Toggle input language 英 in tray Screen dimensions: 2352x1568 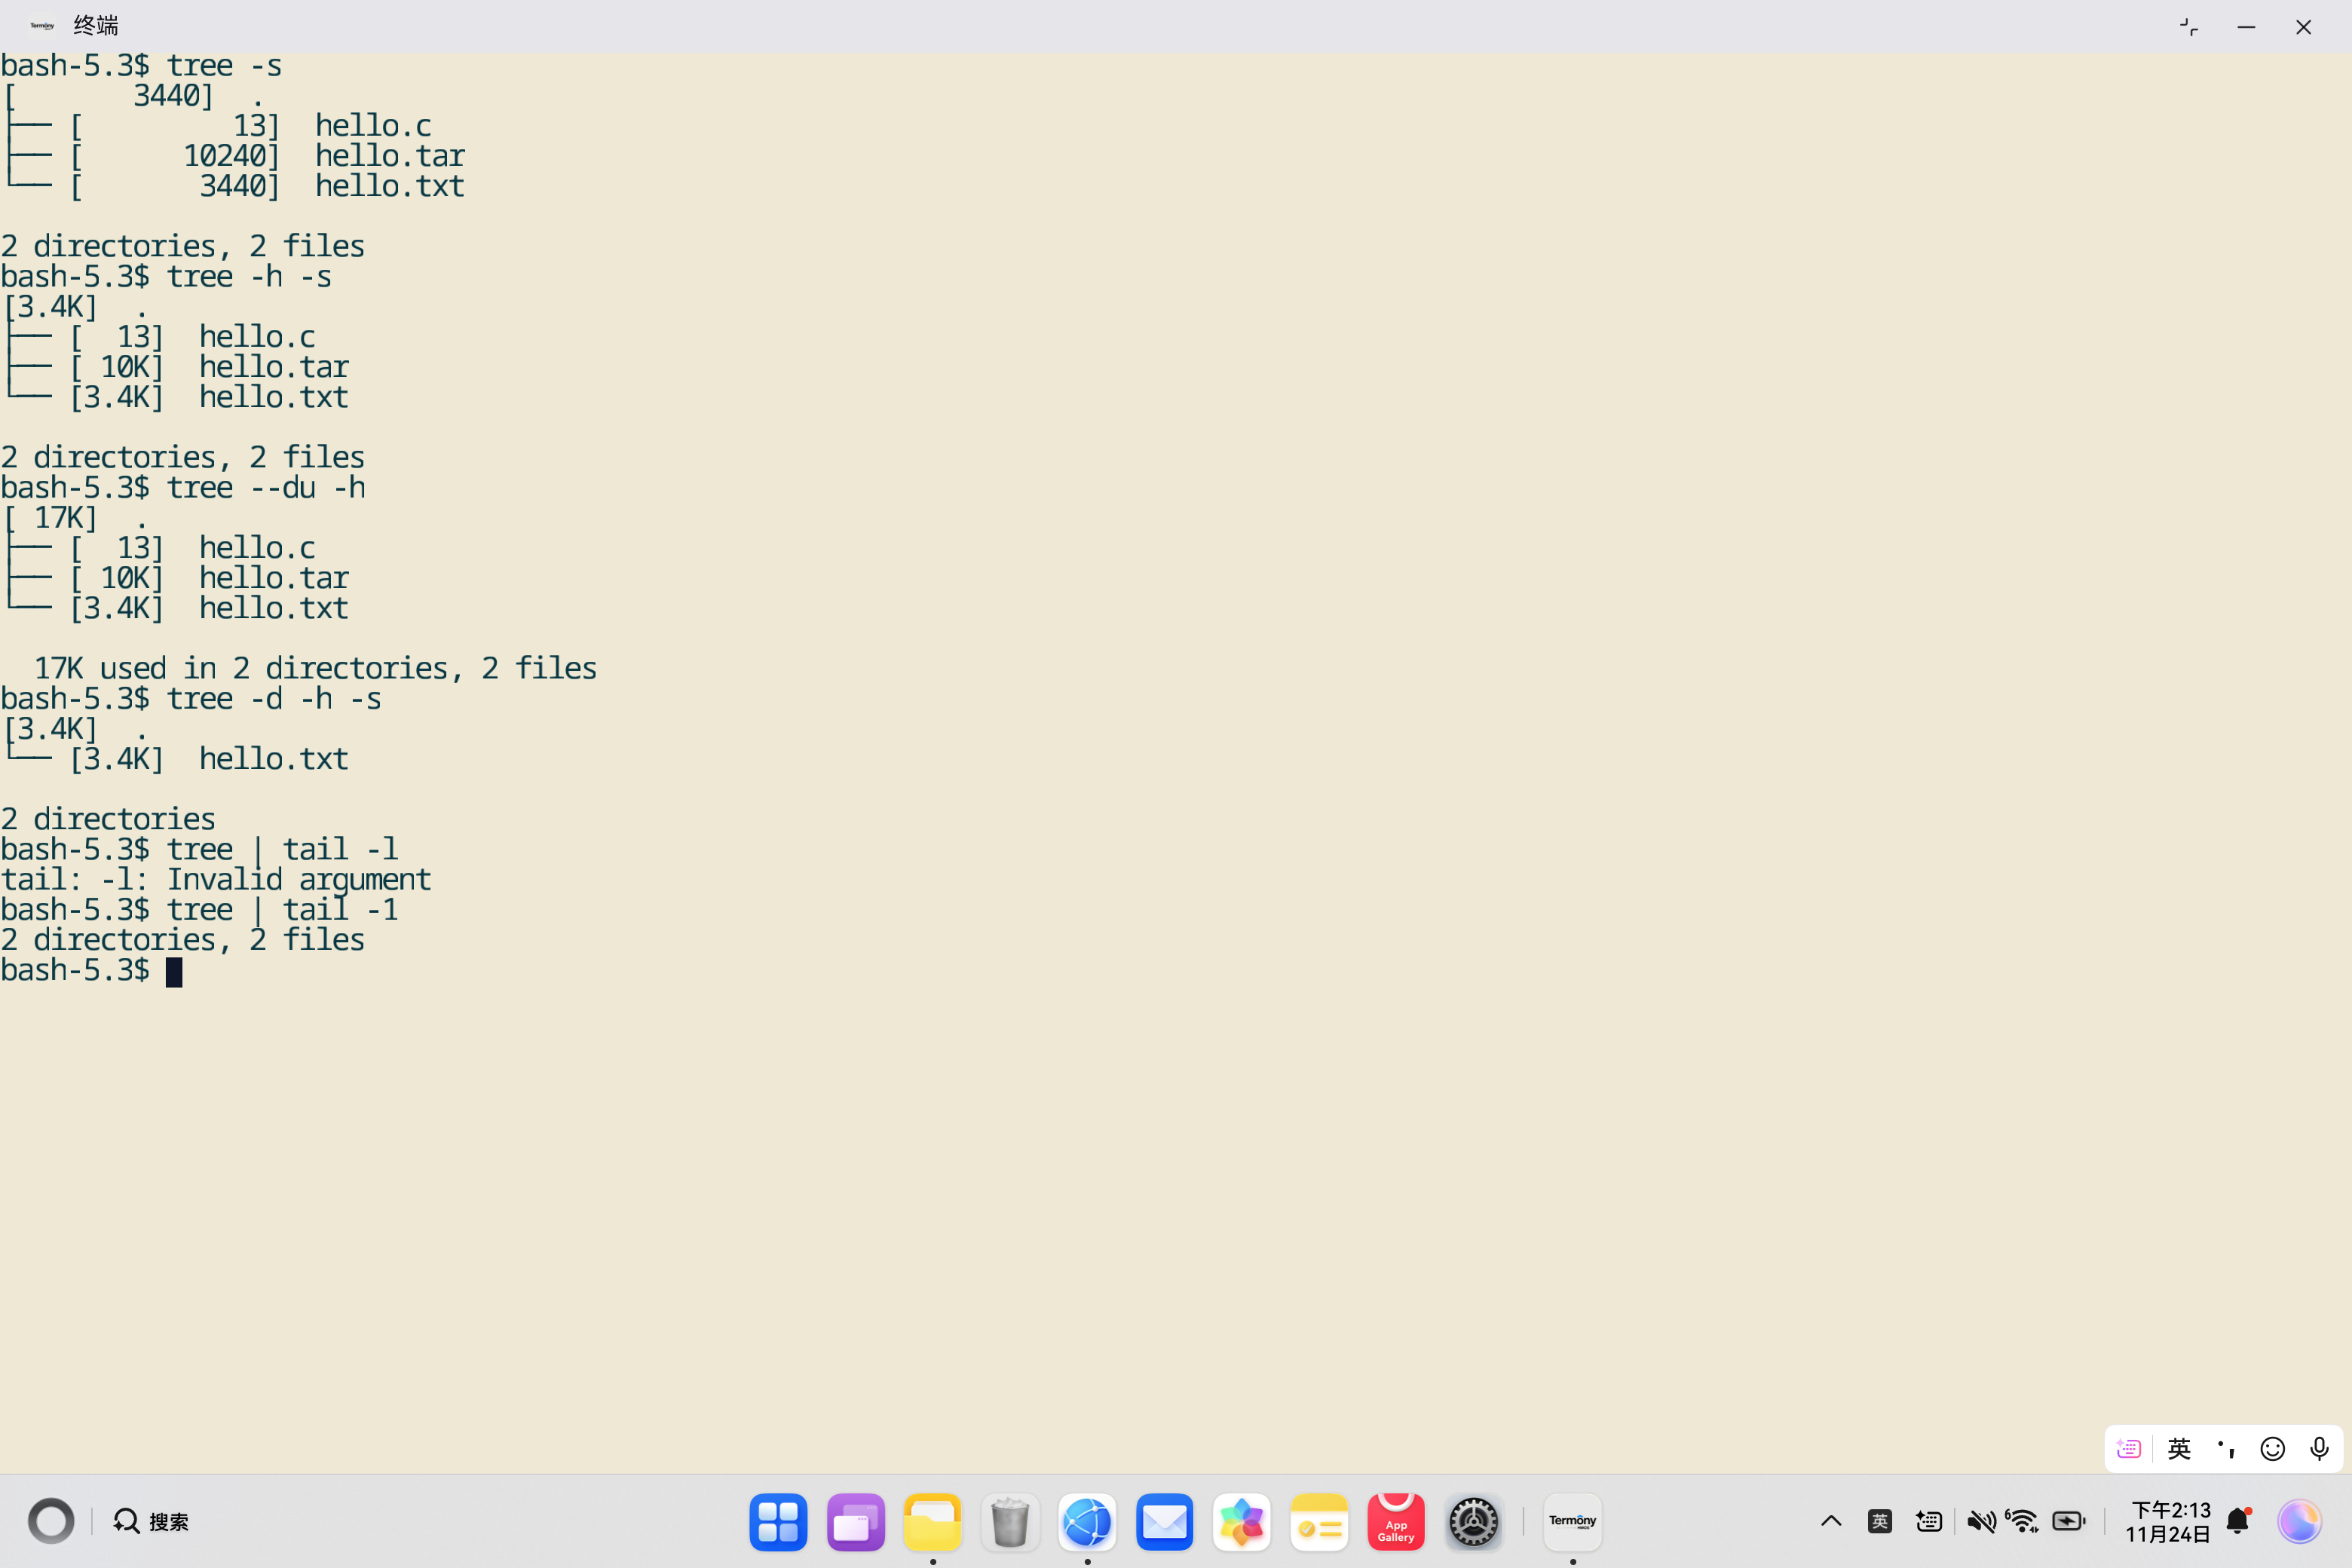coord(1879,1521)
